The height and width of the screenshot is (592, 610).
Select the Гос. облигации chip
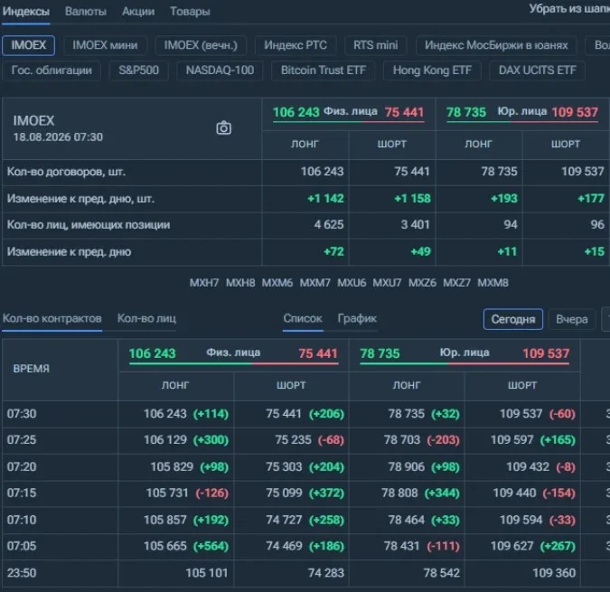[52, 70]
